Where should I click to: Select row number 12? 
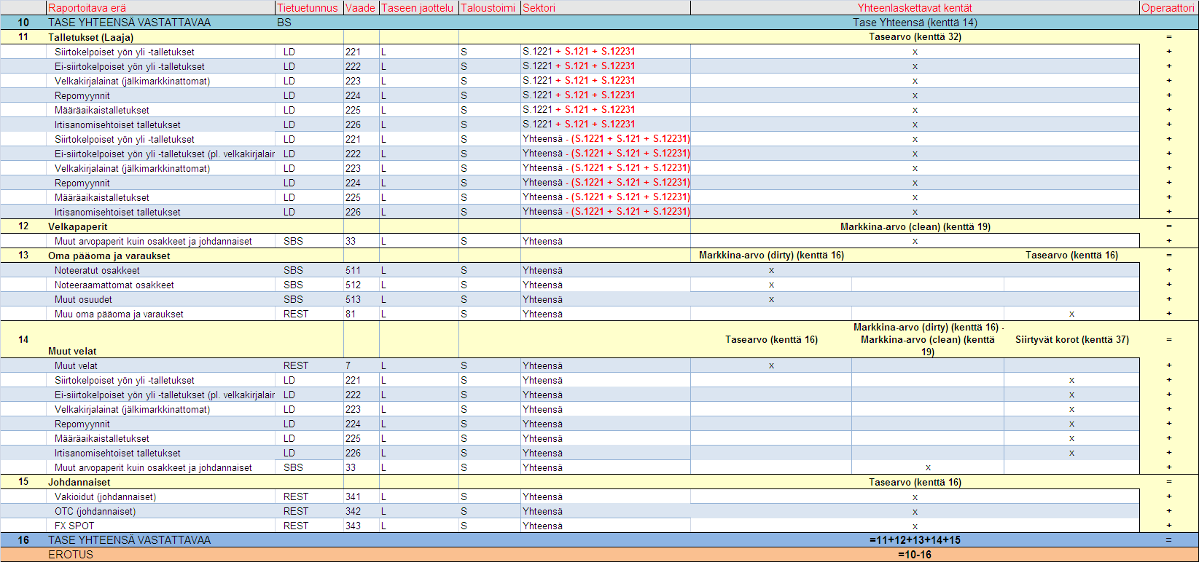tap(23, 226)
